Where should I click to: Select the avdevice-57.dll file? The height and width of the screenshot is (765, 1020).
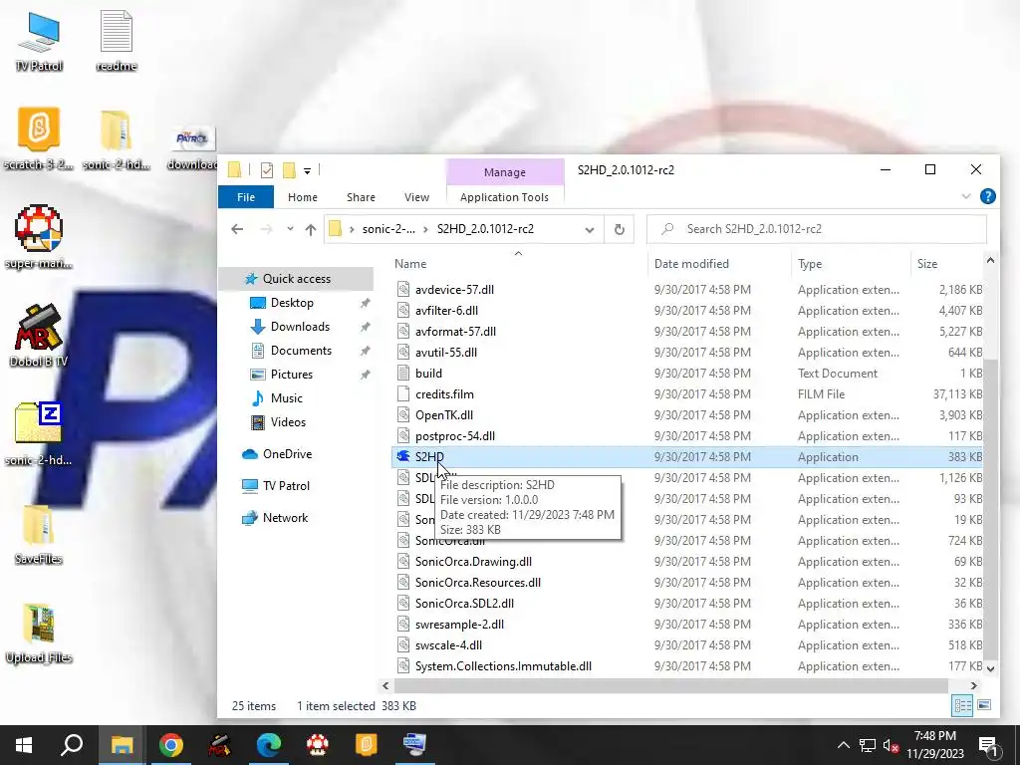click(454, 290)
